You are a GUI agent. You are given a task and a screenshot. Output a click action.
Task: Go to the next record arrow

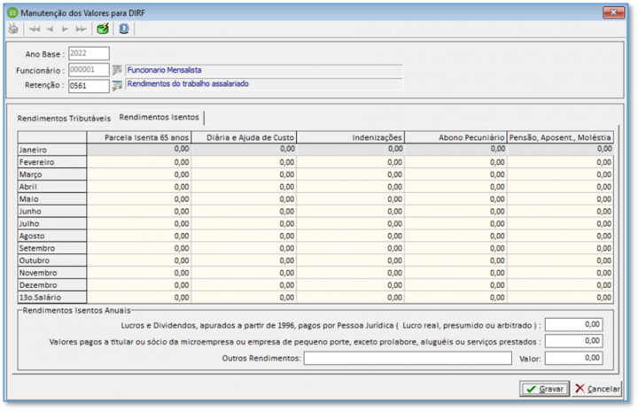(x=65, y=28)
